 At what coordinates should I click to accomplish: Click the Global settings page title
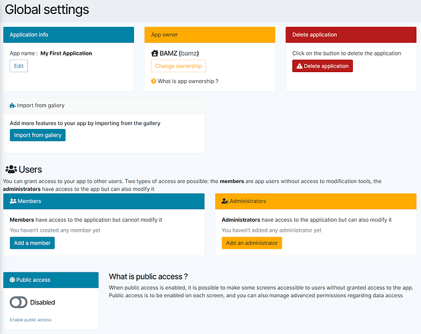coord(47,10)
